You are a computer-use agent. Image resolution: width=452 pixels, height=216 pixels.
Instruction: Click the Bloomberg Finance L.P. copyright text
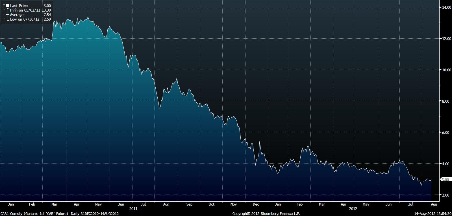coord(266,213)
